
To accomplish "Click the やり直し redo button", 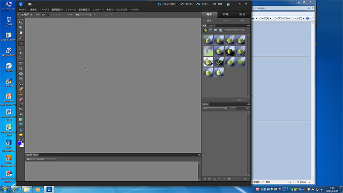I will [203, 4].
